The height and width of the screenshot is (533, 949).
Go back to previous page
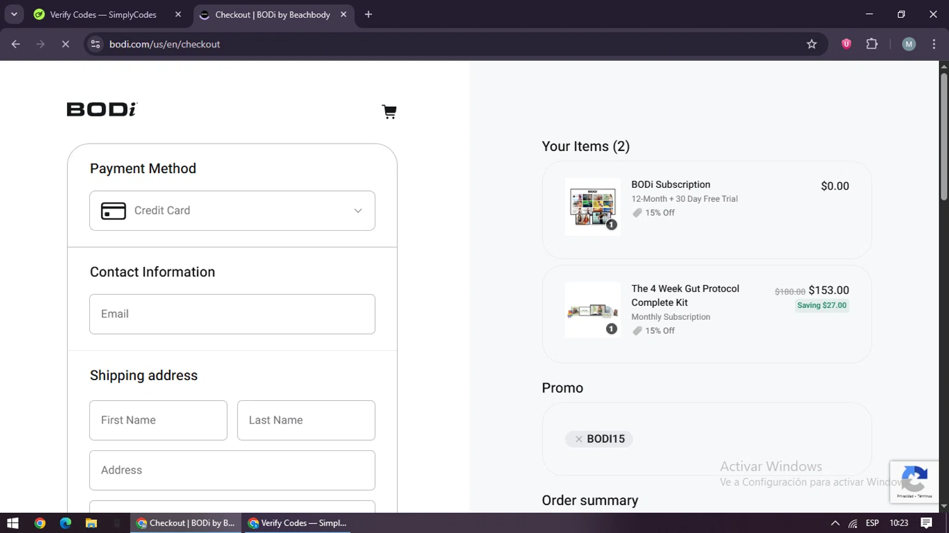[x=16, y=44]
